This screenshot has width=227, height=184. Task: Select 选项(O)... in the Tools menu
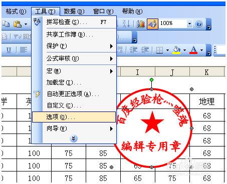click(74, 117)
